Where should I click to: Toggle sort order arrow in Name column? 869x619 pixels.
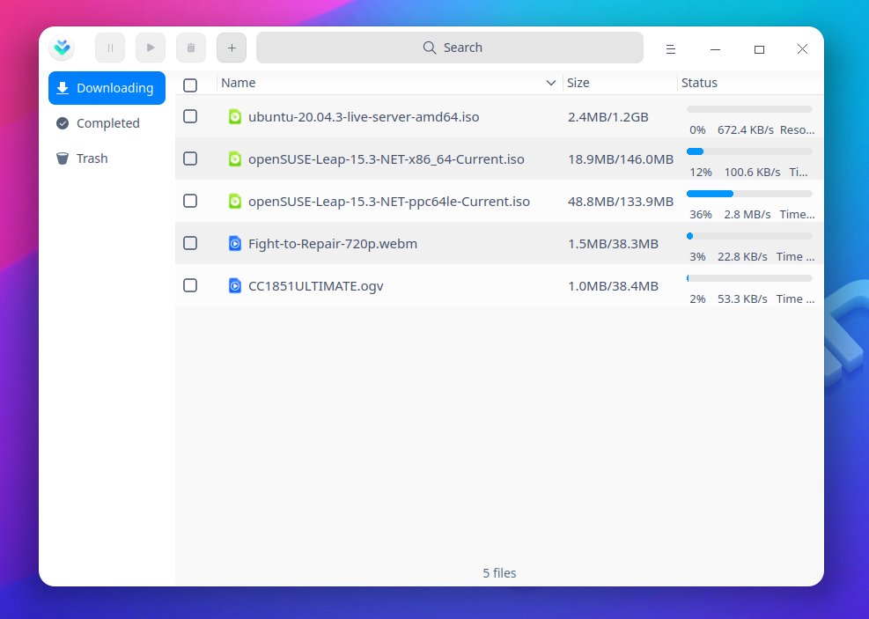pos(551,83)
